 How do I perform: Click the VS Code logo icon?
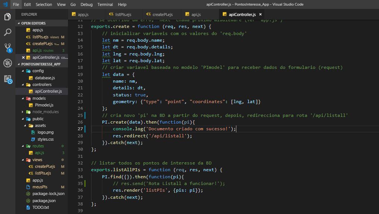pos(5,4)
